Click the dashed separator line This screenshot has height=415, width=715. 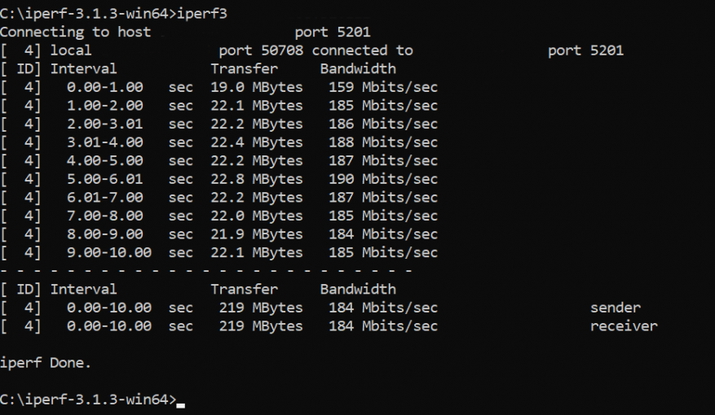click(205, 270)
